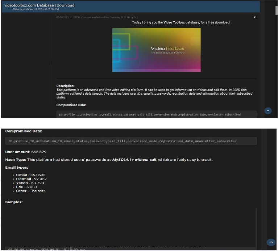Click the thread date Saturday February 8, 2025
The height and width of the screenshot is (251, 278).
(x=36, y=9)
